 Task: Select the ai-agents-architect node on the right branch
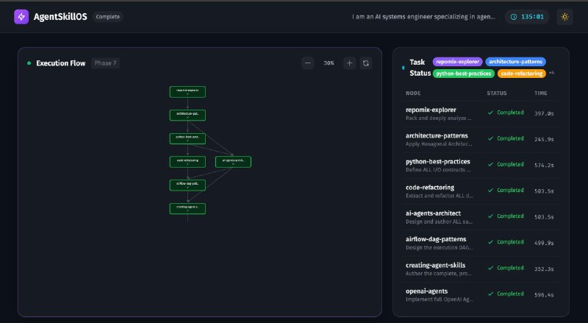[x=234, y=161]
